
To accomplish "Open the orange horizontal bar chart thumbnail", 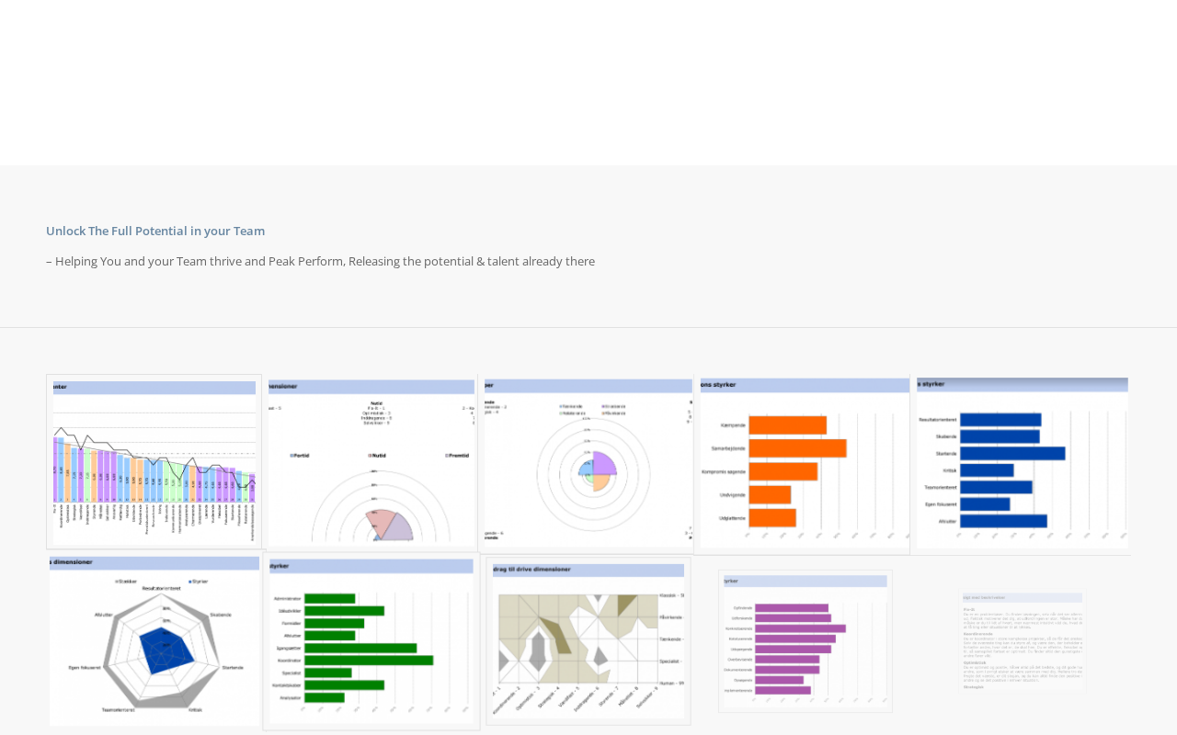I will [805, 462].
